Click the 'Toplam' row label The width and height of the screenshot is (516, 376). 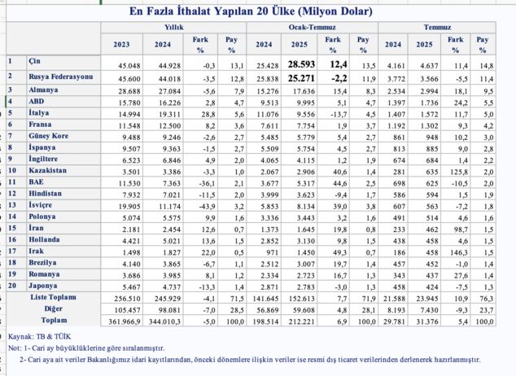coord(54,320)
